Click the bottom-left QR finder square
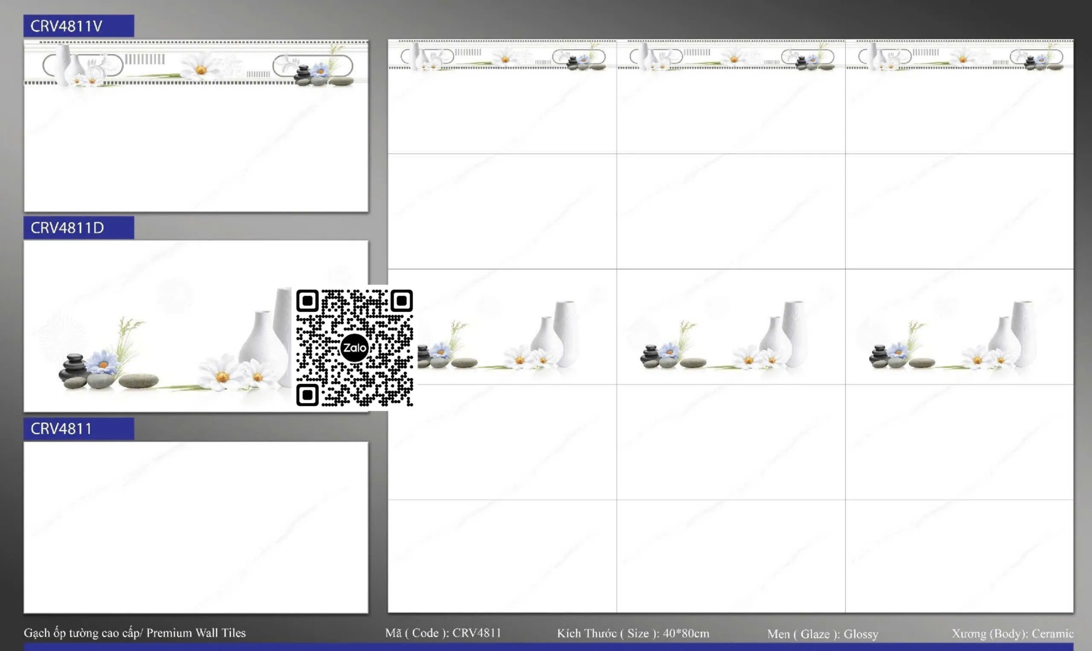 pos(307,395)
